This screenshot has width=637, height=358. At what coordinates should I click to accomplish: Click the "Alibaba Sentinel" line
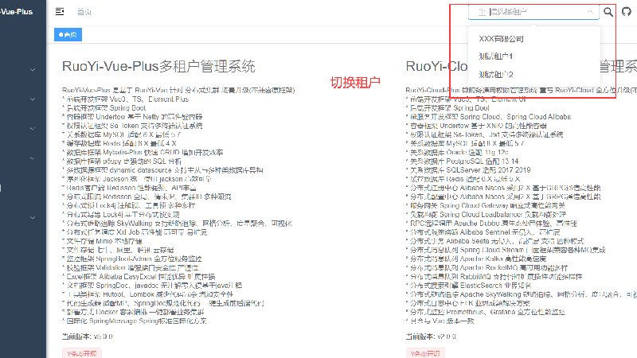[x=483, y=232]
